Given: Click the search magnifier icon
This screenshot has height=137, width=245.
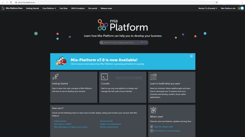Looking at the screenshot, I should (x=101, y=43).
